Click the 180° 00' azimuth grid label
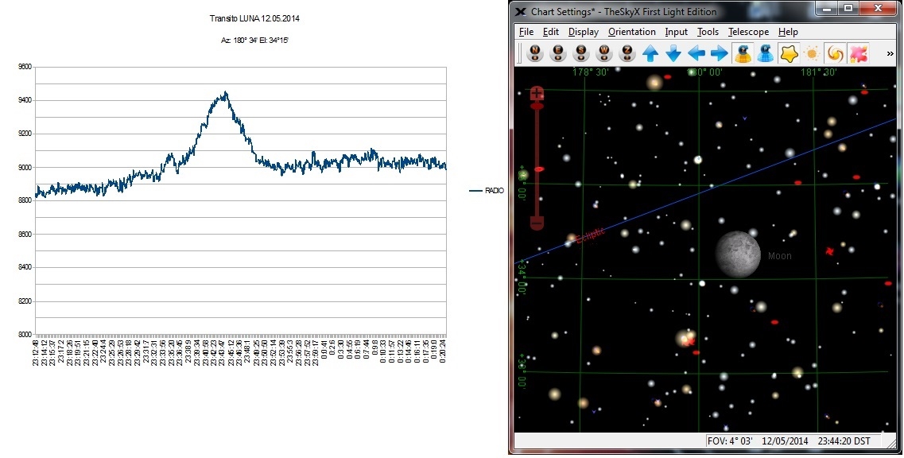The height and width of the screenshot is (458, 904). click(x=704, y=72)
